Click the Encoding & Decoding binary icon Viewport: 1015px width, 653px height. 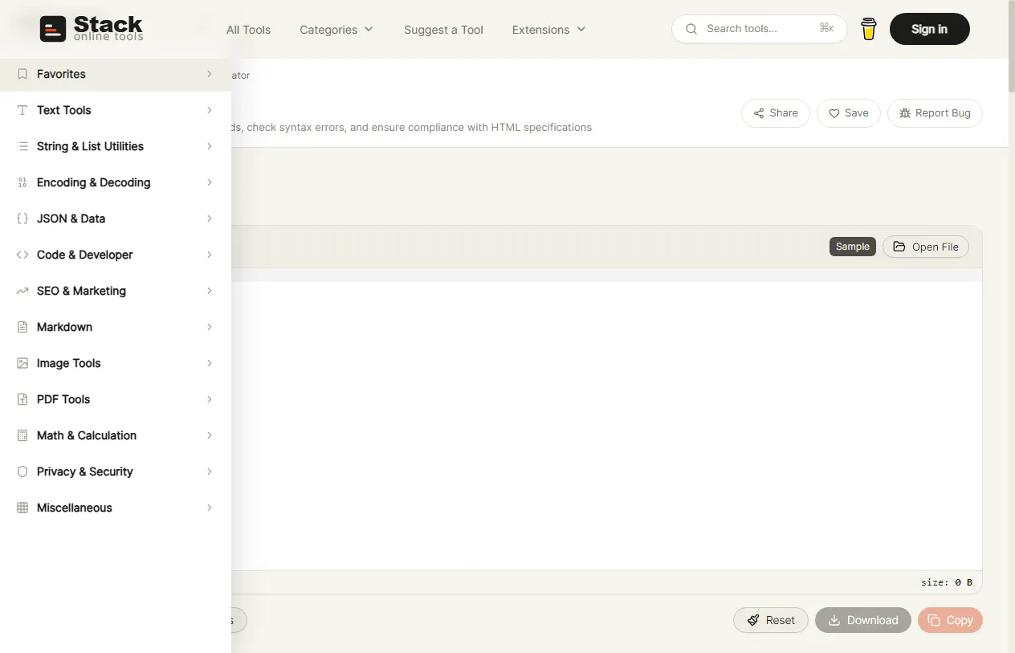pos(22,182)
